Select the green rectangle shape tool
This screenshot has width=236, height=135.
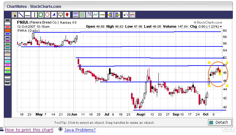click(41, 15)
